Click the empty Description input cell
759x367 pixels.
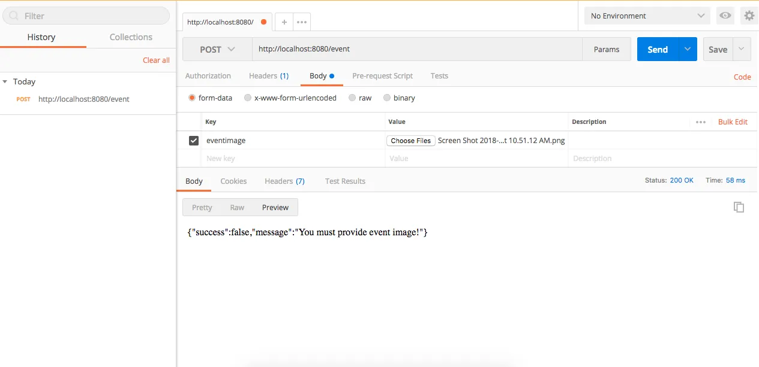coord(662,159)
